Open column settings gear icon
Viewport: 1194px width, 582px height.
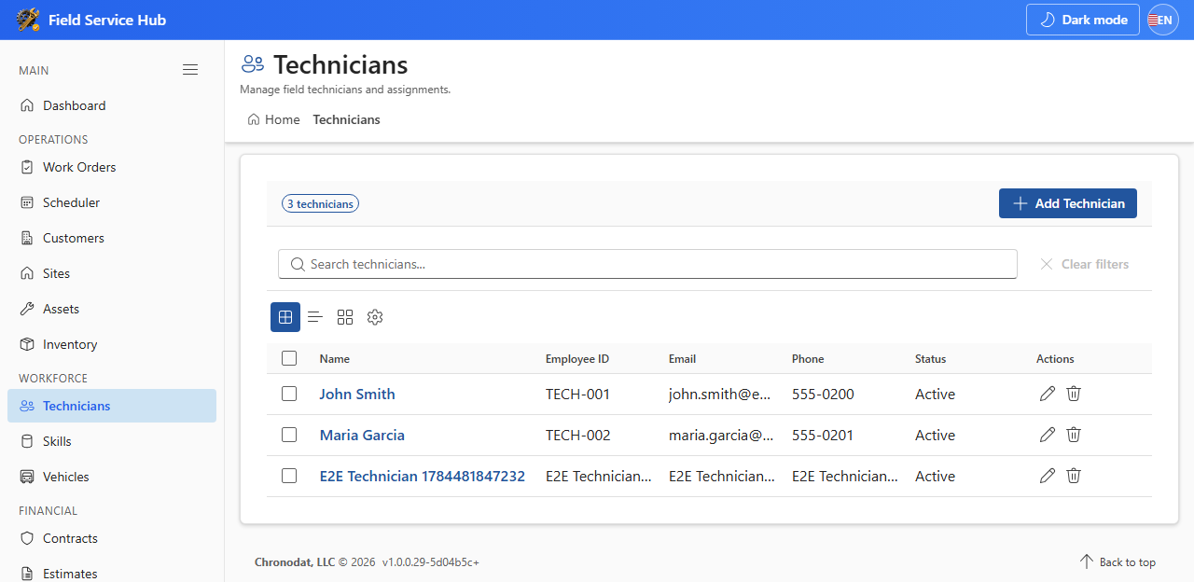[375, 317]
